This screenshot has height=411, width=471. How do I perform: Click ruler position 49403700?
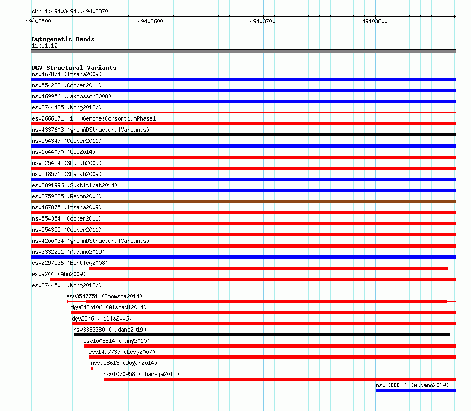[262, 21]
